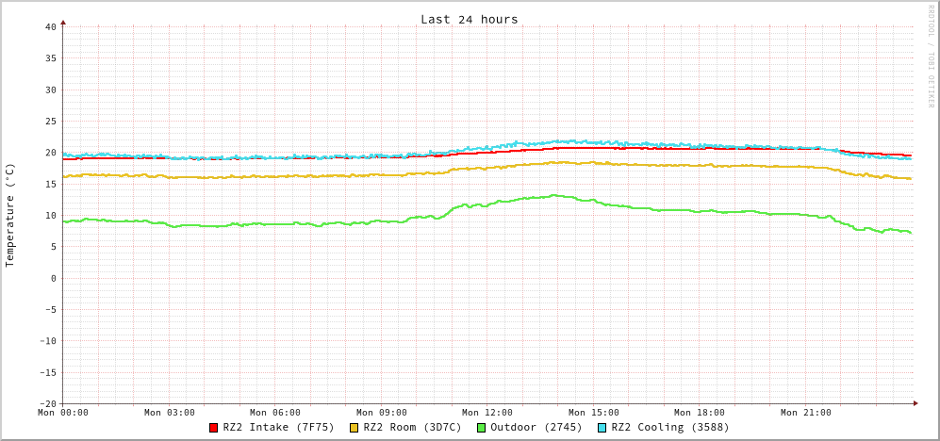This screenshot has width=940, height=441.
Task: Click the Mon 18:00 time axis label
Action: click(x=700, y=413)
